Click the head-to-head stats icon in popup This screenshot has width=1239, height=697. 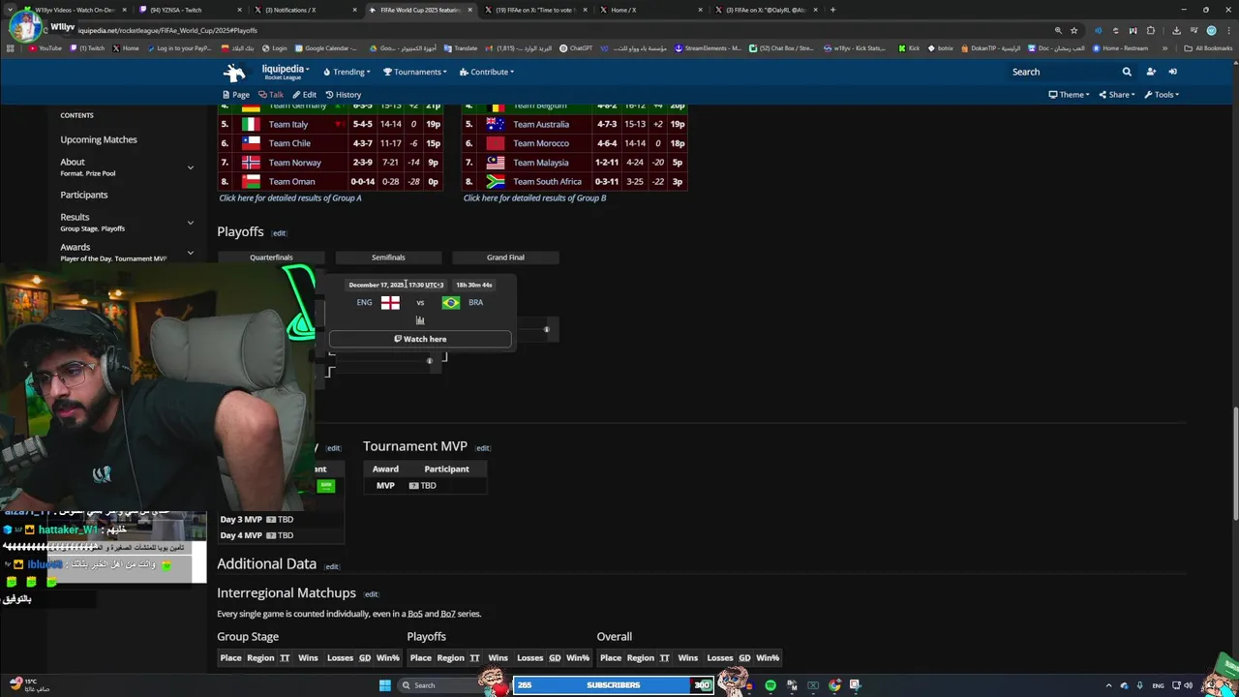point(420,319)
